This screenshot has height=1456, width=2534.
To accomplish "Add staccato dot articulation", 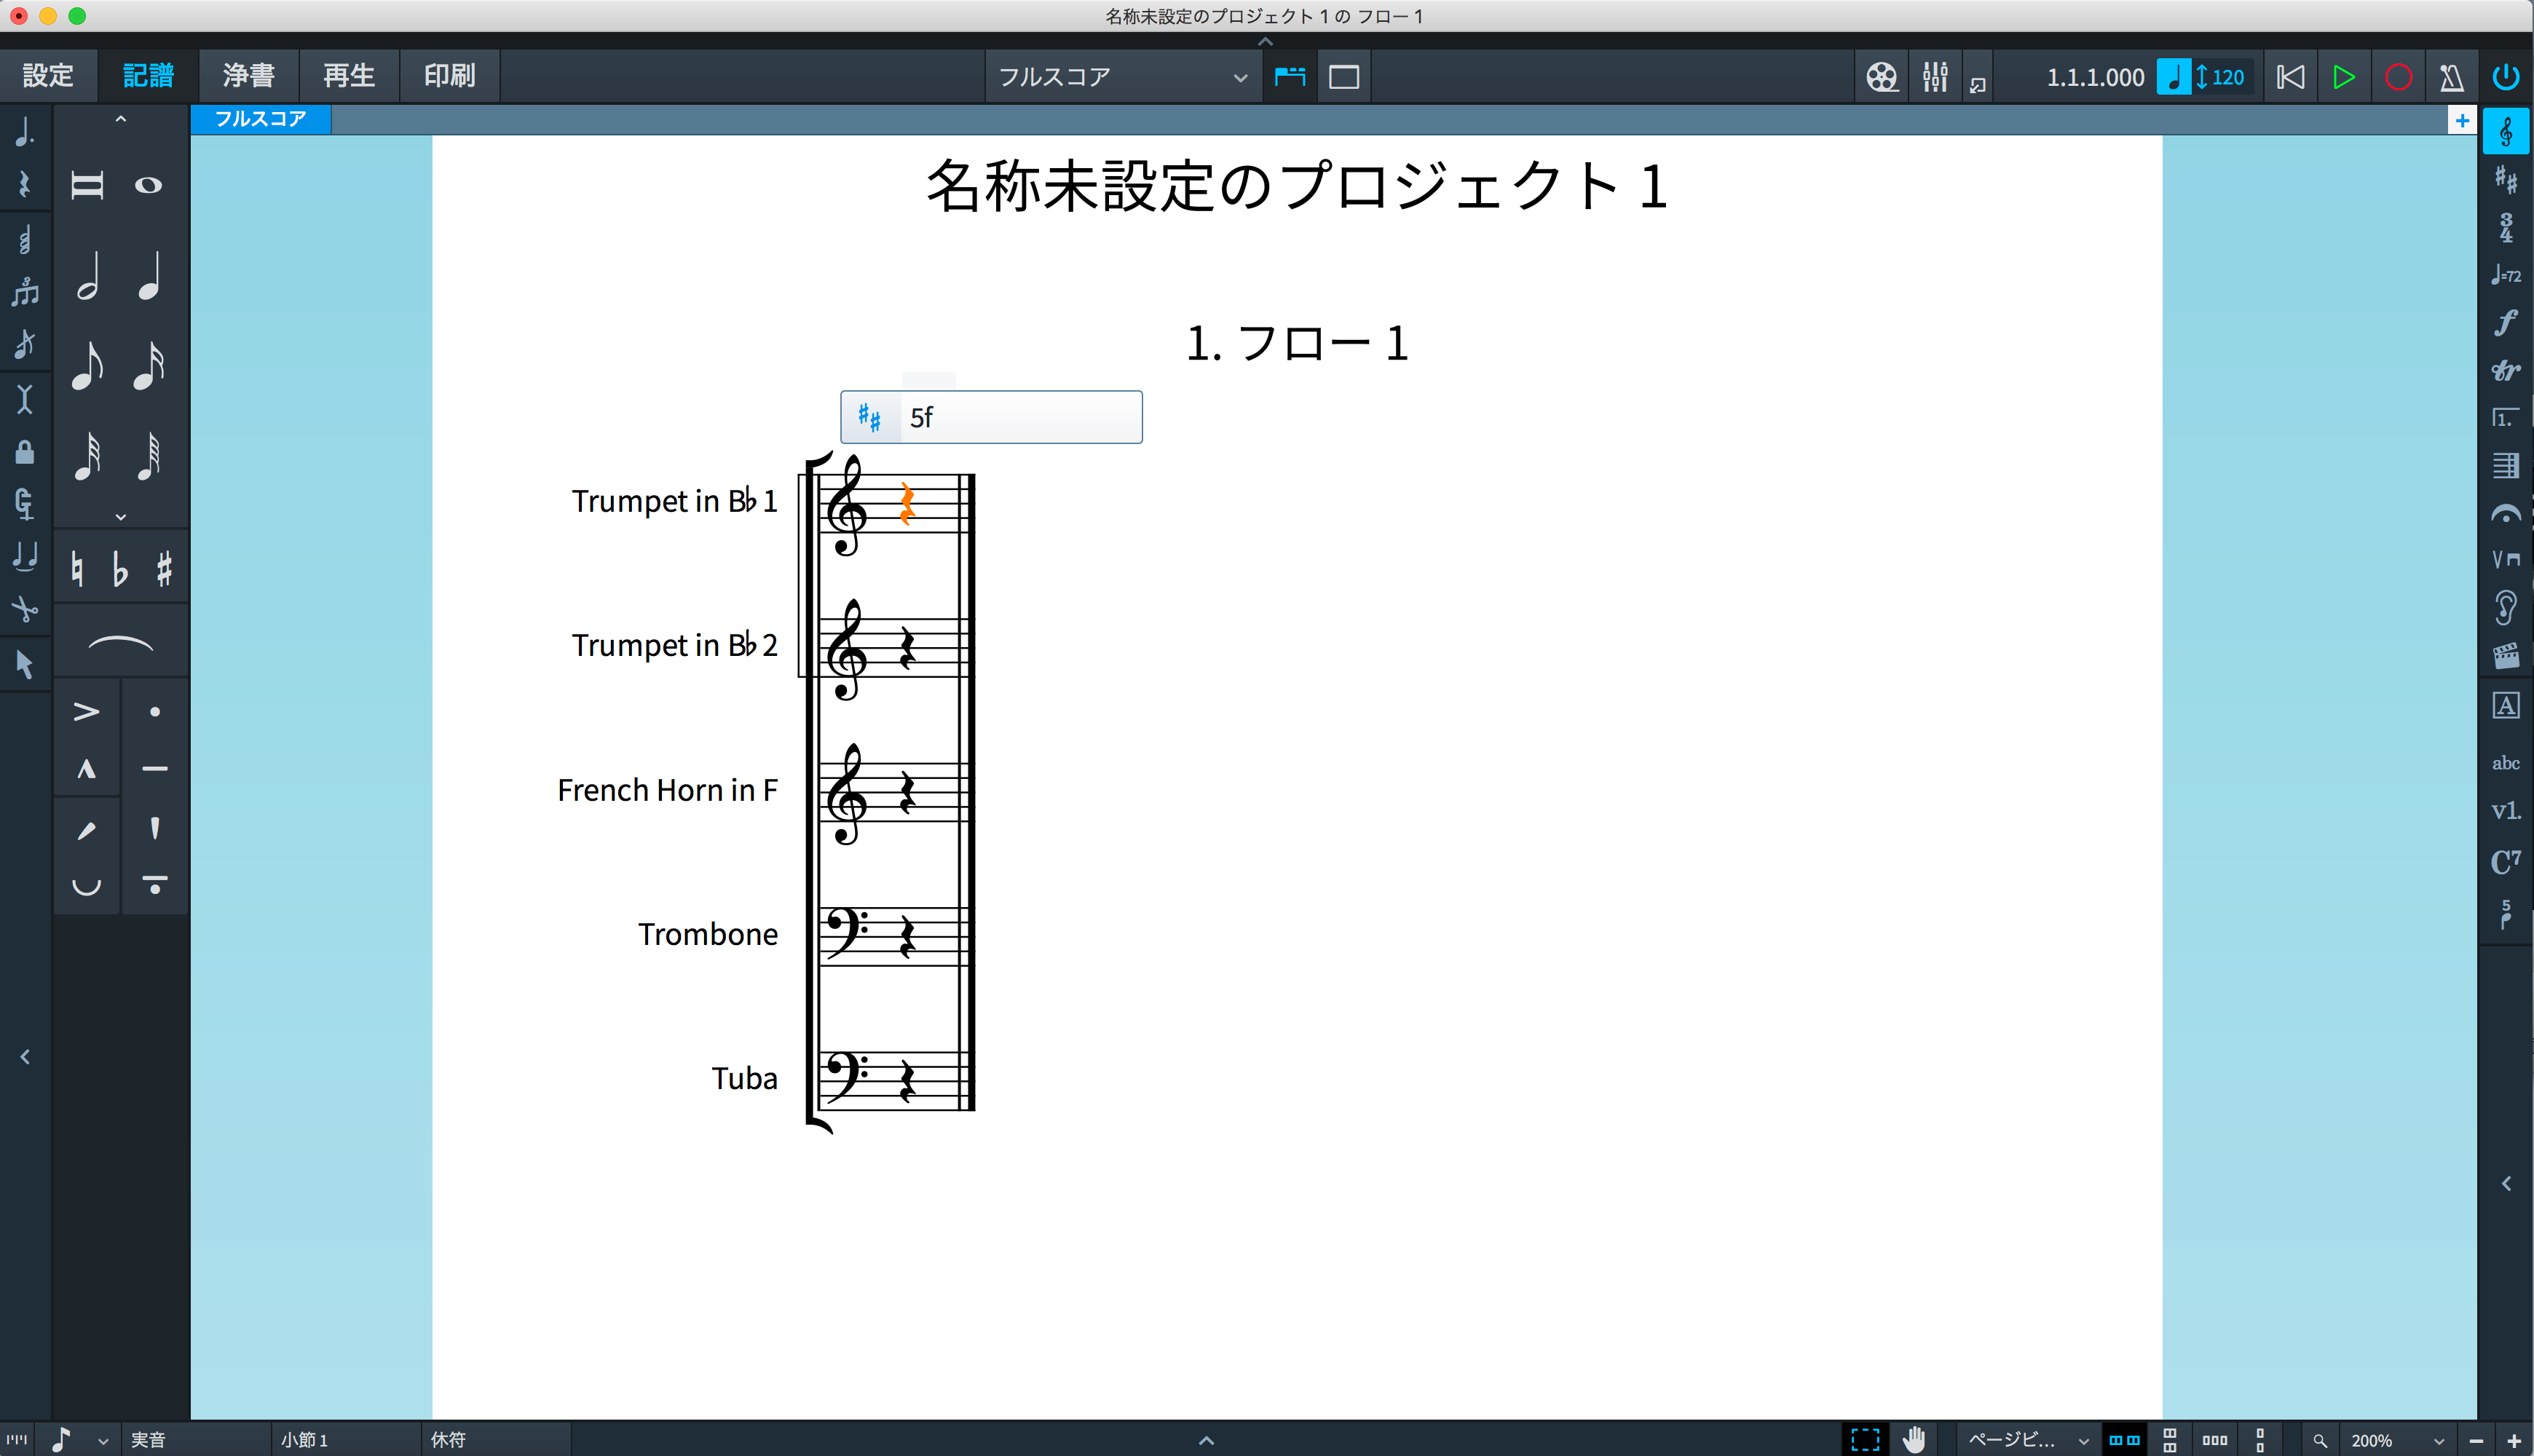I will (x=155, y=712).
